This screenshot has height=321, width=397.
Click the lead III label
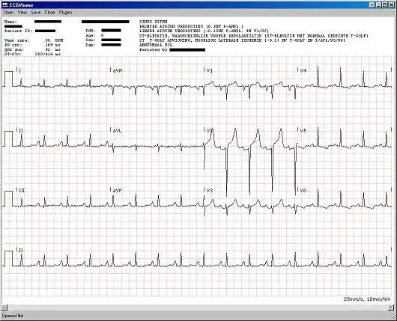pos(22,191)
